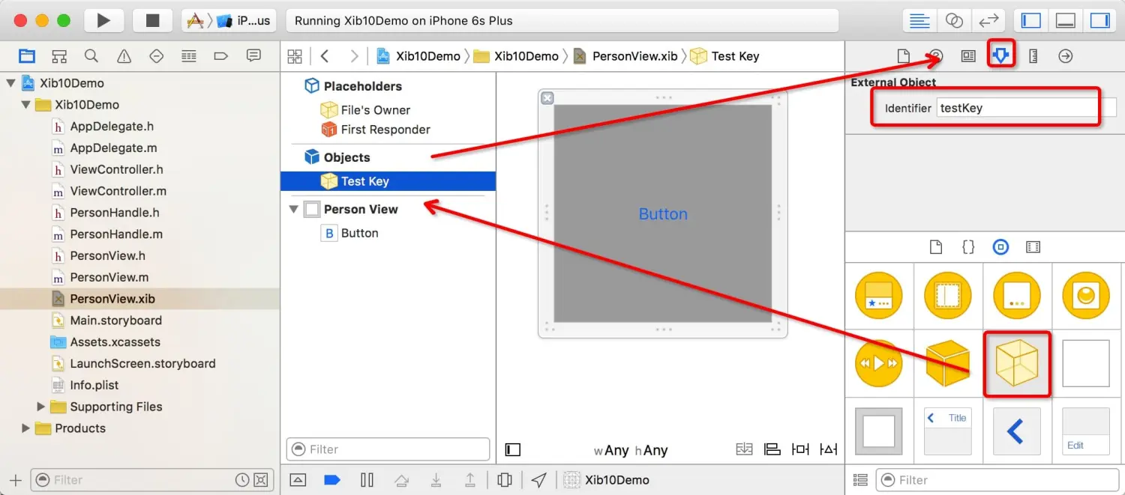Expand the Supporting Files folder
1125x495 pixels.
click(x=41, y=407)
